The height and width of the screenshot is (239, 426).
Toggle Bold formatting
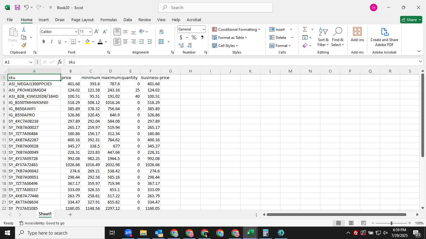44,42
